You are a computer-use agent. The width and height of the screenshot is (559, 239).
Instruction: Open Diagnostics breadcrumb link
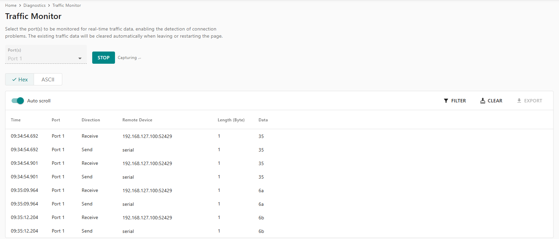click(x=34, y=5)
